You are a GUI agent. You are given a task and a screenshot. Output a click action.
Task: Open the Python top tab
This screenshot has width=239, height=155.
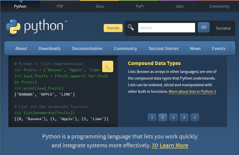click(x=20, y=6)
